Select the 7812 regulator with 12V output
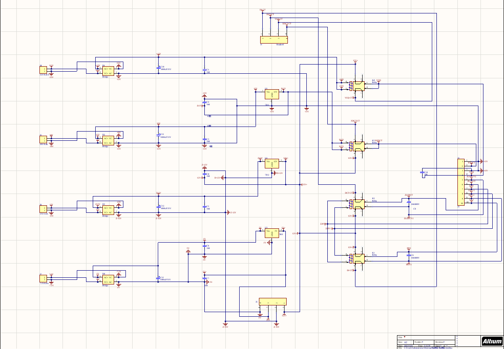Screen dimensions: 504x349 click(x=272, y=164)
